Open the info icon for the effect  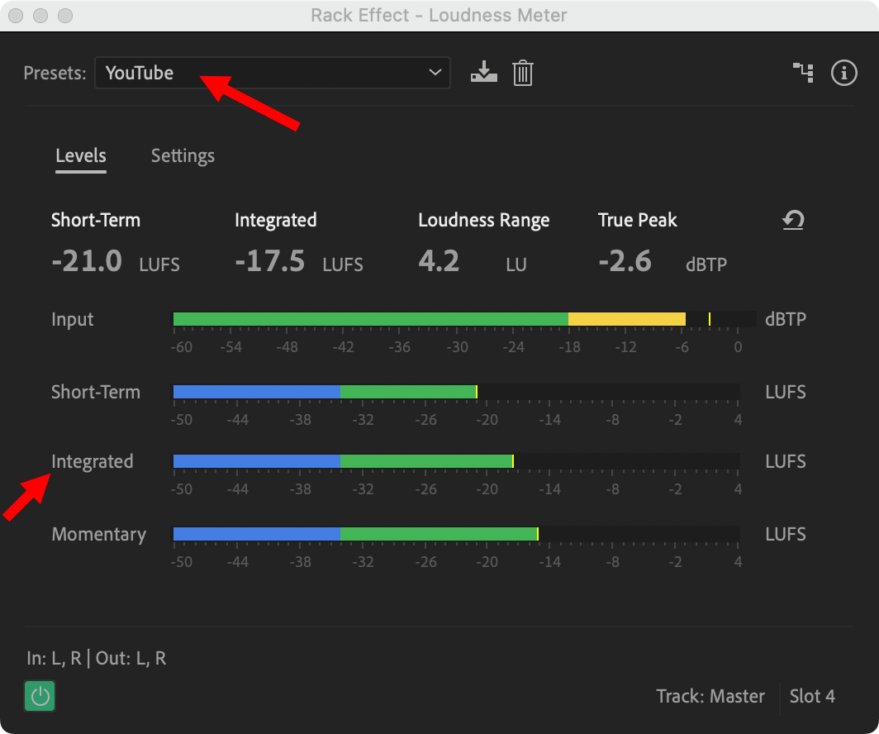click(x=843, y=73)
